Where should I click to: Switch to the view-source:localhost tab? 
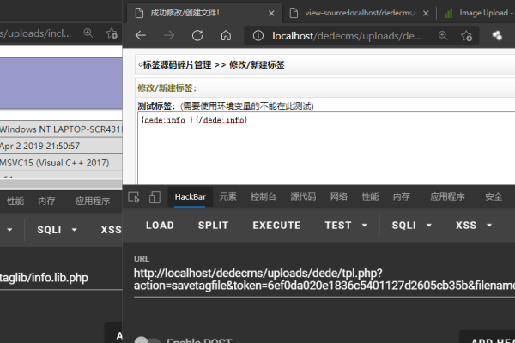tap(359, 13)
